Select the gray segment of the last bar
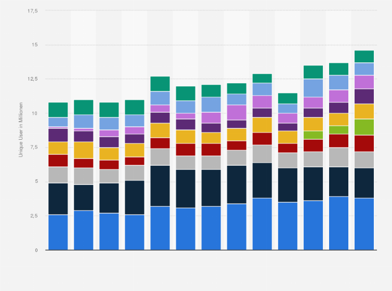 point(364,160)
